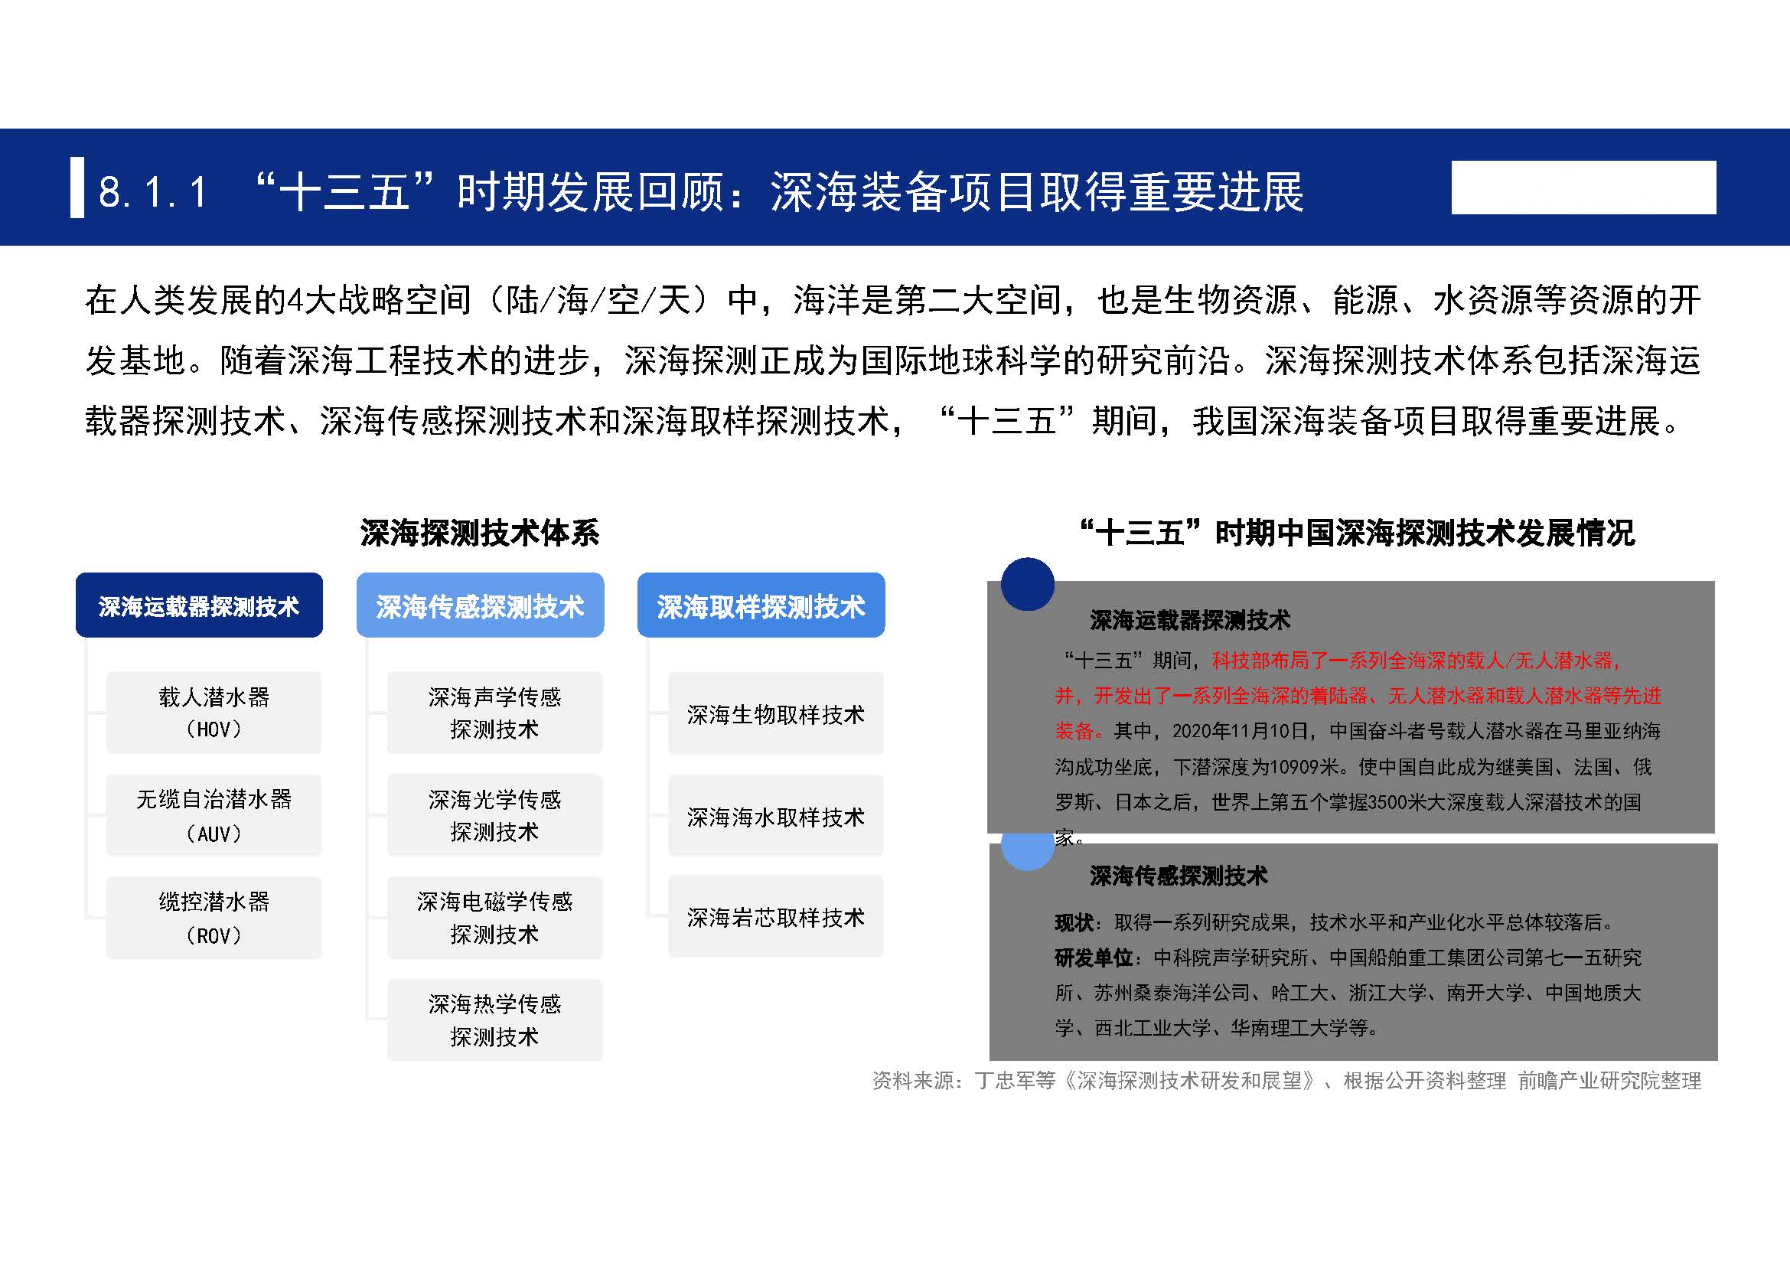Click the "深海运载器探测技术" dark blue header box

pyautogui.click(x=199, y=605)
